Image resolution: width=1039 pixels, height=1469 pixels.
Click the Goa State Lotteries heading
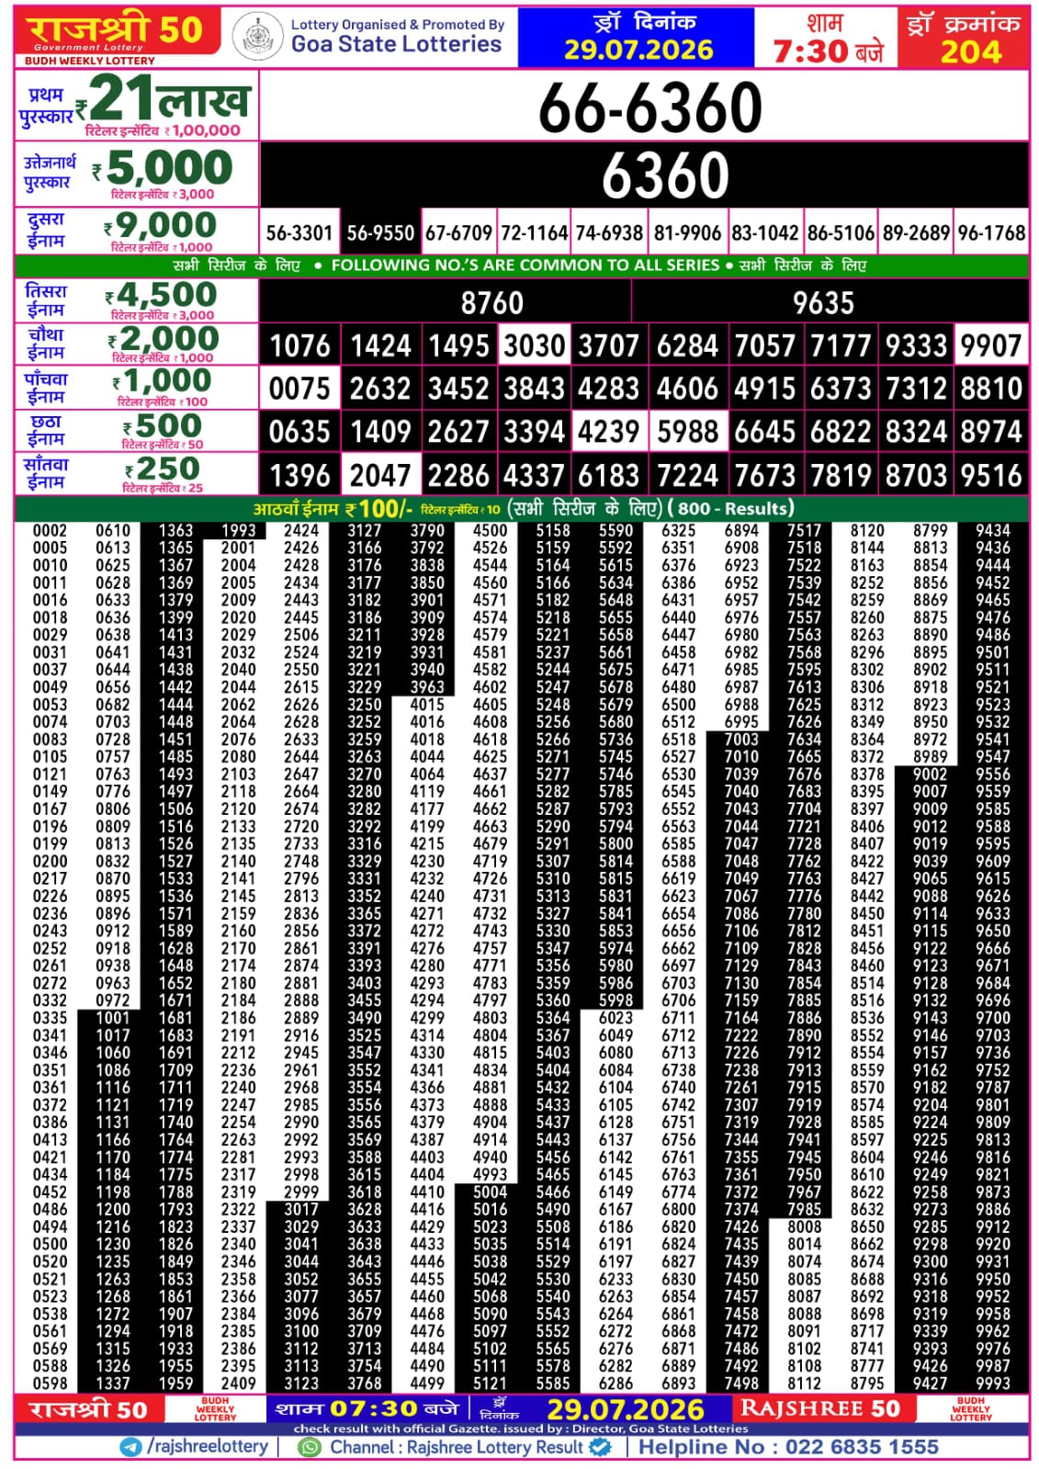[396, 44]
